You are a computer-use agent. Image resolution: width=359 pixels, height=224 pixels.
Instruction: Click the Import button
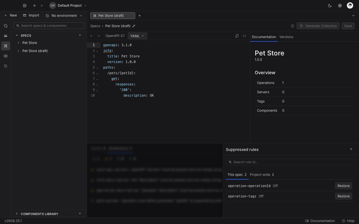click(31, 16)
